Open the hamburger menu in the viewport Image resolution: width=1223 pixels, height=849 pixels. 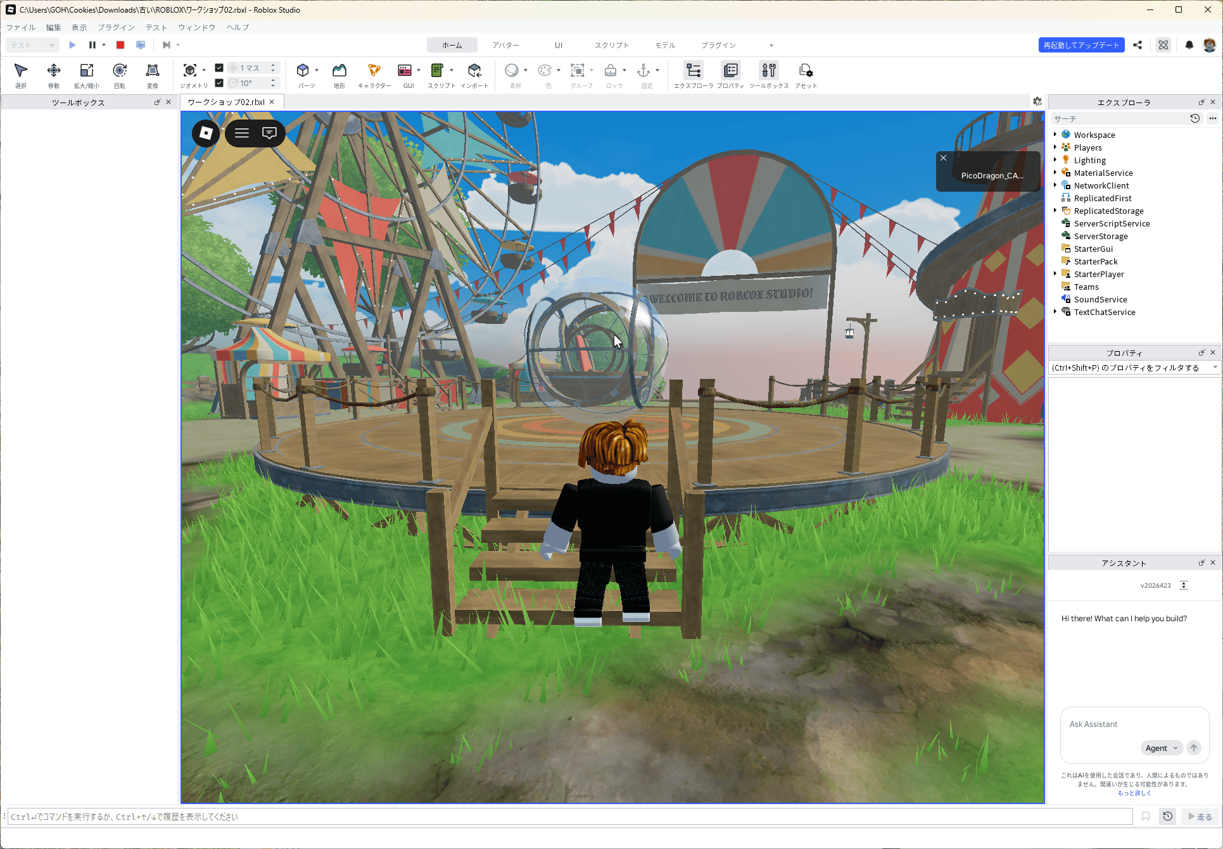point(242,133)
